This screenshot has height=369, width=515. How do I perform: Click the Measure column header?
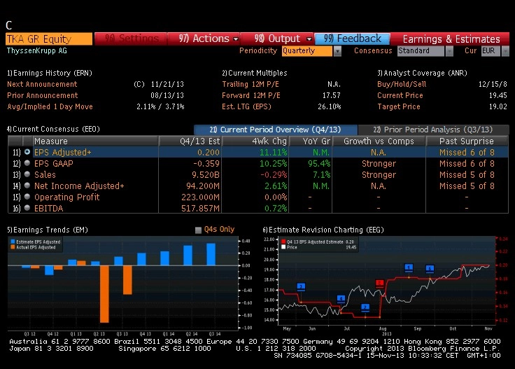point(96,141)
